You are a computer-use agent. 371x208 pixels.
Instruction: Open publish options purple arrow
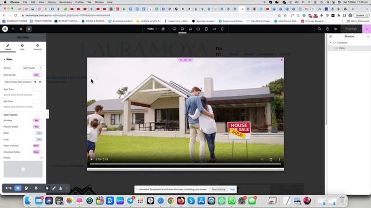tap(366, 29)
